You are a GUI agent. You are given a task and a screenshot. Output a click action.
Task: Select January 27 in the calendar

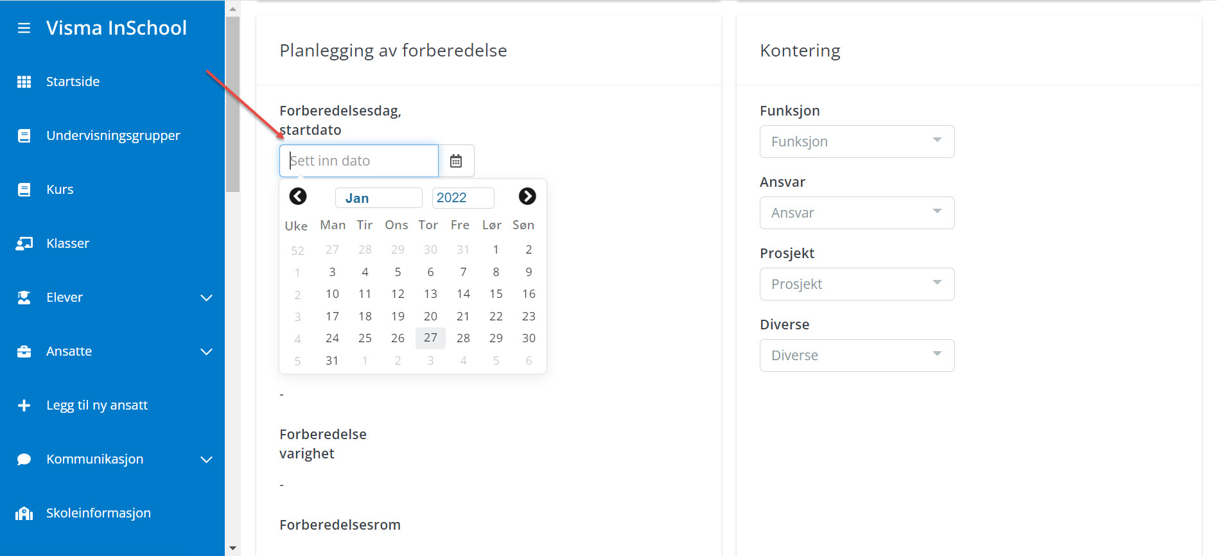point(430,338)
